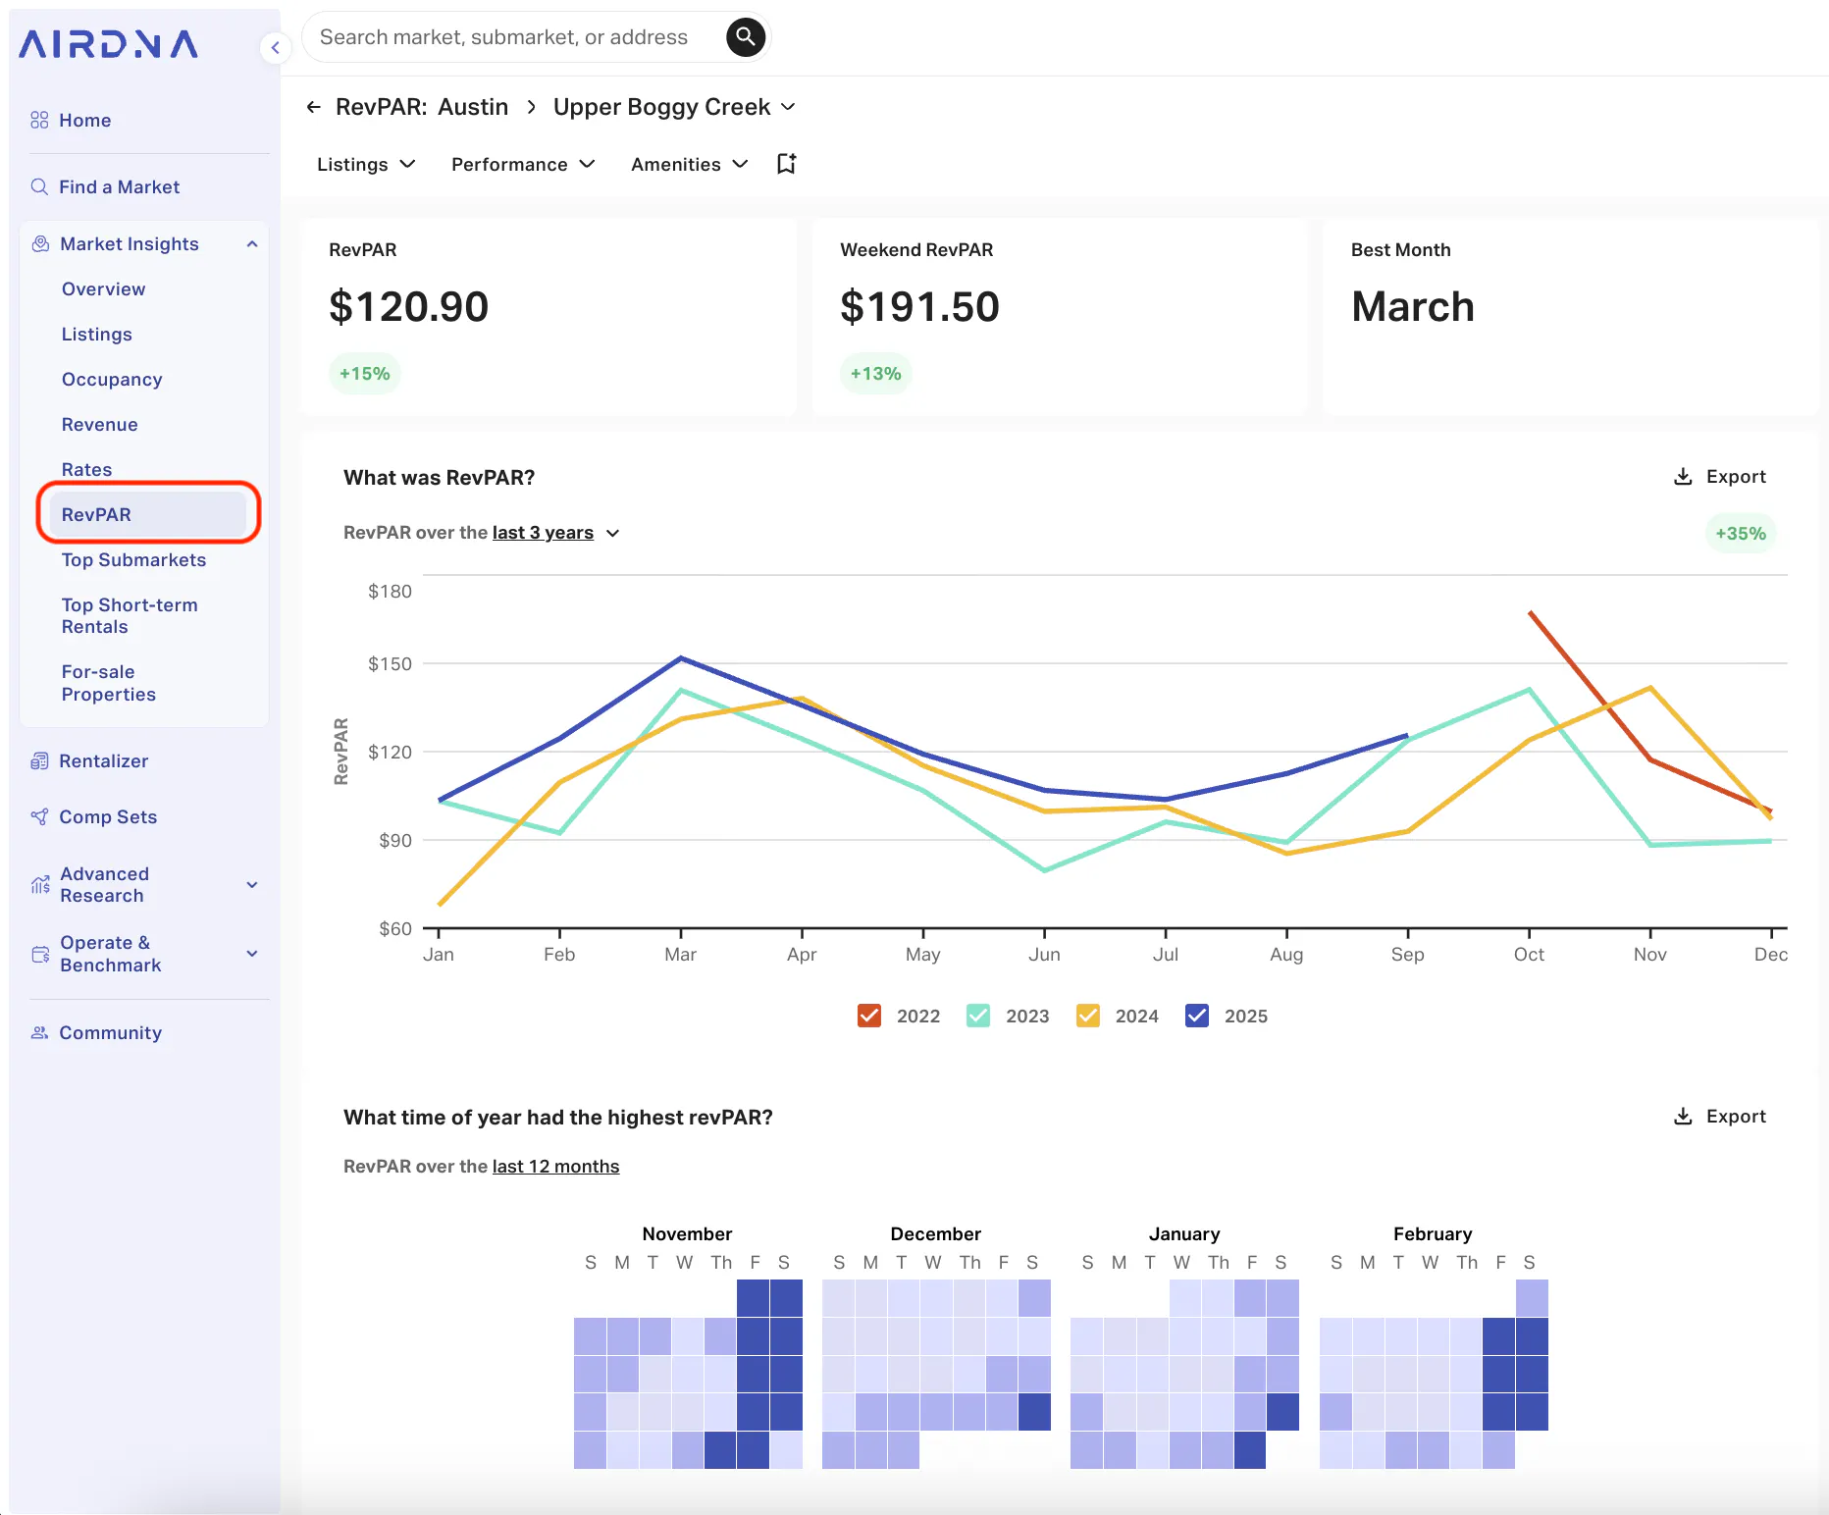Click the Market Insights icon
The height and width of the screenshot is (1515, 1829).
tap(40, 243)
